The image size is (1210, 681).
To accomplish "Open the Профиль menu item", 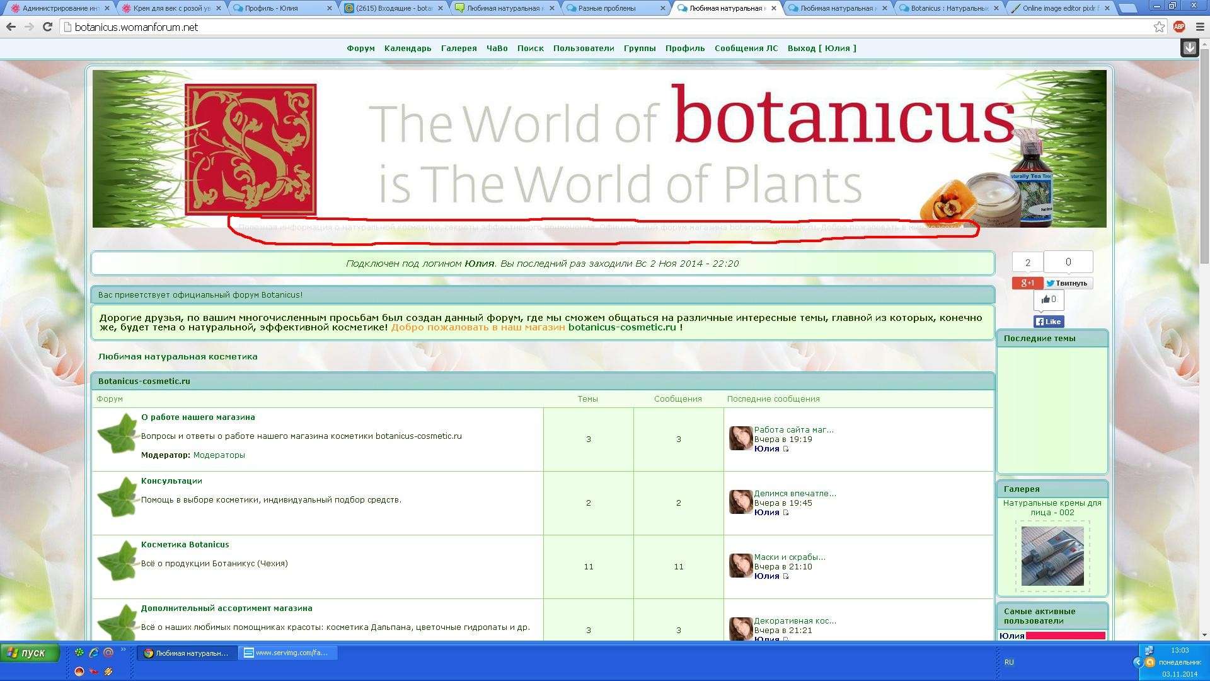I will coord(685,49).
